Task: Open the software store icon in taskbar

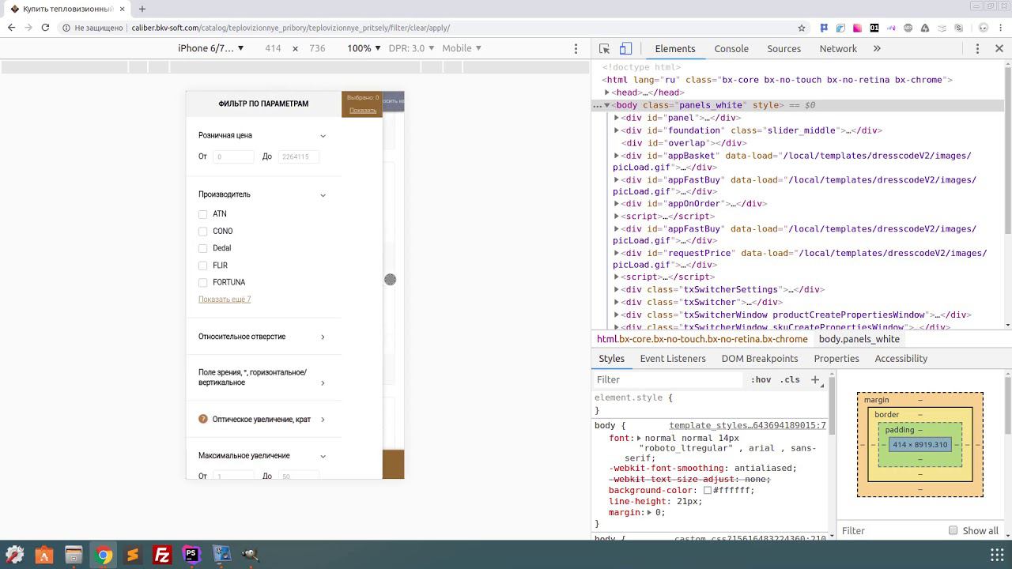Action: 44,555
